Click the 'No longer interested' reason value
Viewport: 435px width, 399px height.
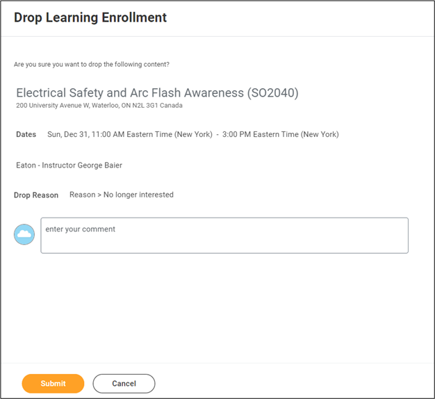[x=138, y=195]
